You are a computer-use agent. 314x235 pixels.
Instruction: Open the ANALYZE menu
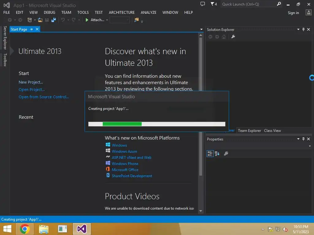pyautogui.click(x=148, y=12)
